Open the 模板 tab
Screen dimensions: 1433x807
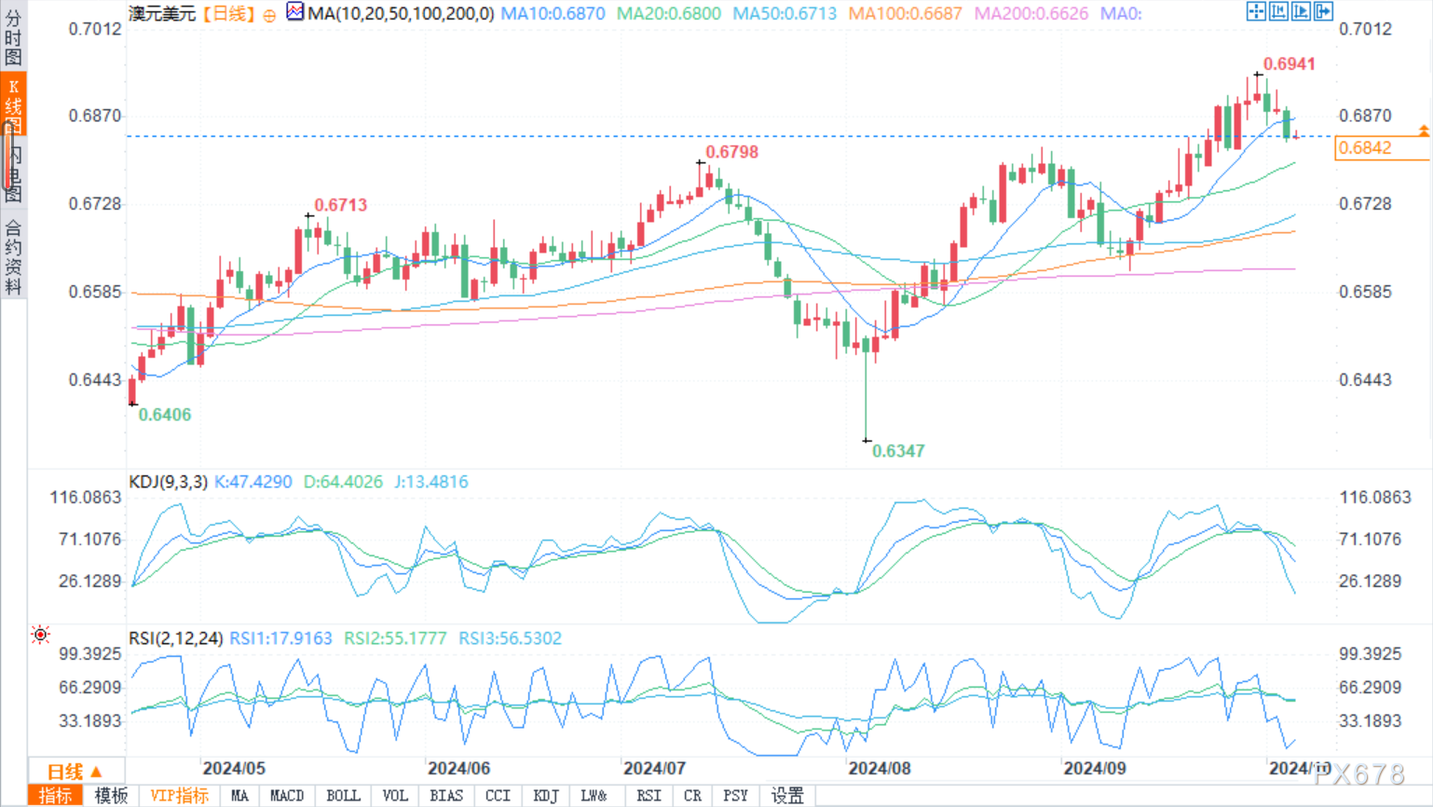(111, 796)
